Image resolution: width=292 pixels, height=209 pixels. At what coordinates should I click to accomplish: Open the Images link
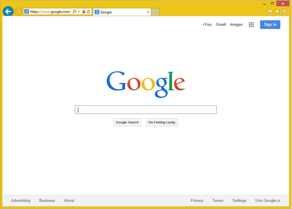click(236, 24)
